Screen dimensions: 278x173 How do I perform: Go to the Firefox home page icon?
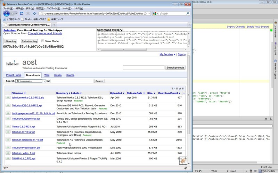pyautogui.click(x=34, y=13)
